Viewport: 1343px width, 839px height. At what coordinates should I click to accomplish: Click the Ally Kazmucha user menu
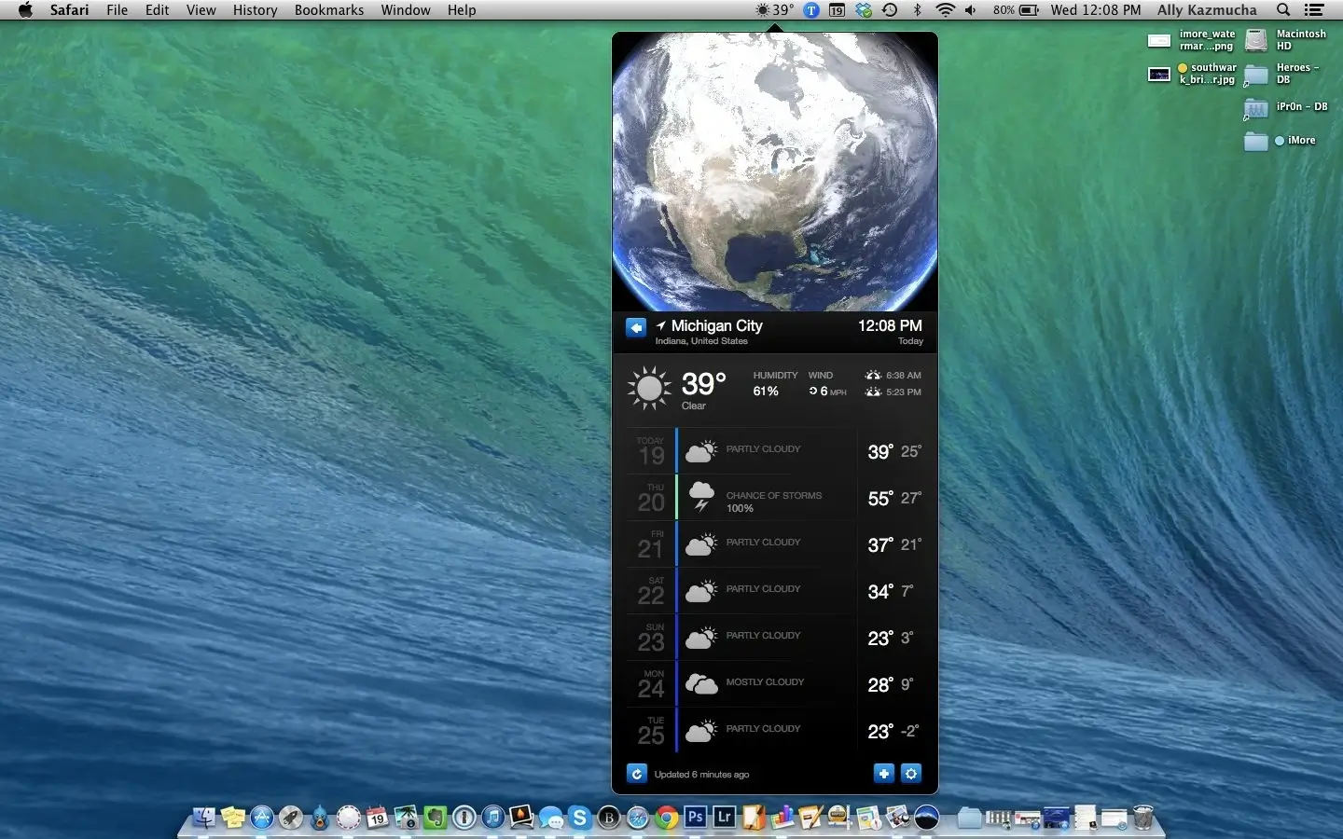[x=1207, y=10]
